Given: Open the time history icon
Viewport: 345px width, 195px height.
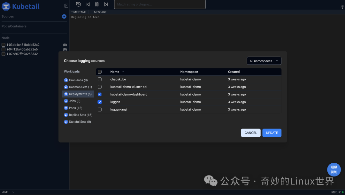Looking at the screenshot, I should click(79, 4).
